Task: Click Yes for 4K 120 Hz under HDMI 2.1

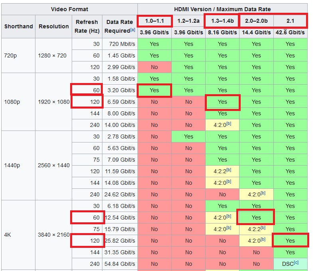Action: click(290, 241)
